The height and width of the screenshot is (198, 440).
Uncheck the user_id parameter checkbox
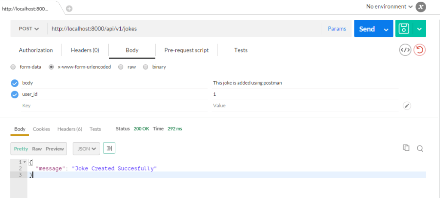point(15,94)
